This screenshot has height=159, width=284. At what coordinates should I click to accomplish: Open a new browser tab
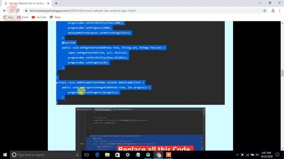(56, 3)
